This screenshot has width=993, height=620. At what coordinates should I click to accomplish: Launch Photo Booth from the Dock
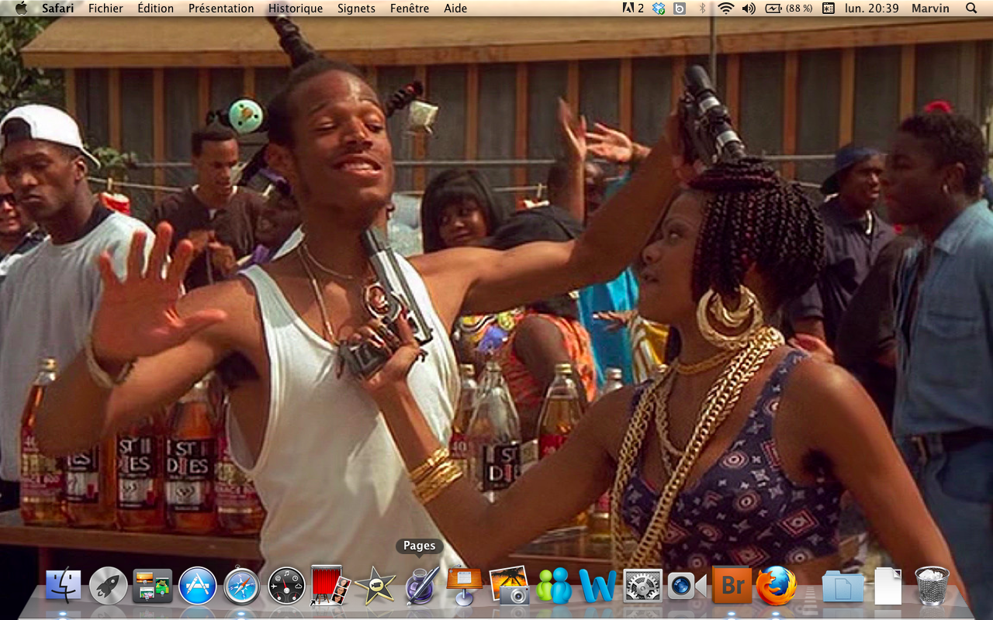(330, 585)
